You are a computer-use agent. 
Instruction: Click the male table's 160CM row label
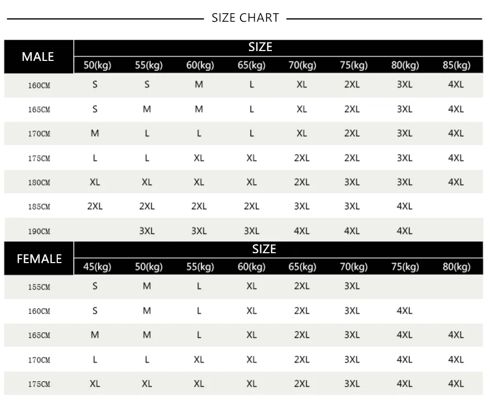pyautogui.click(x=39, y=85)
